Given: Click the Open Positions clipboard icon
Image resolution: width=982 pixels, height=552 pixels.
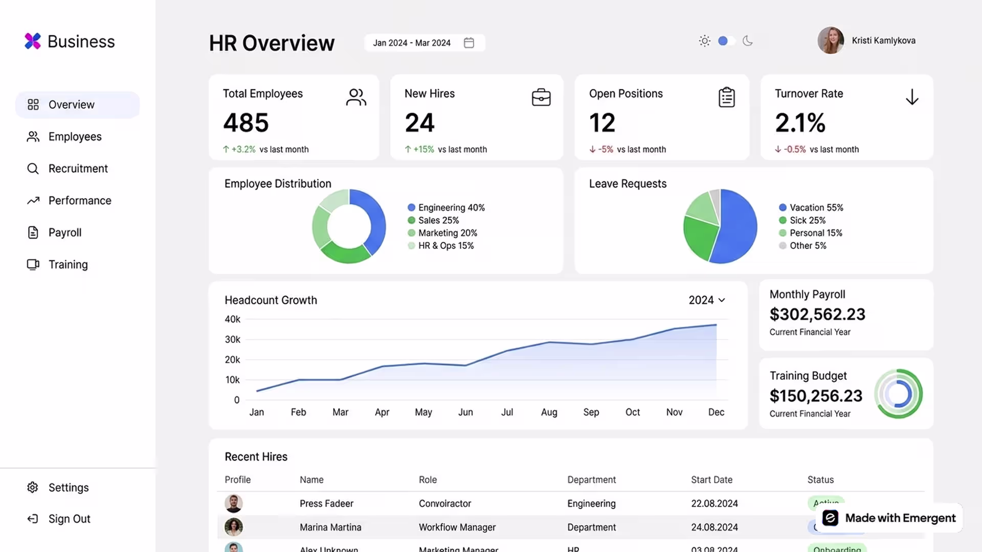Looking at the screenshot, I should click(727, 97).
